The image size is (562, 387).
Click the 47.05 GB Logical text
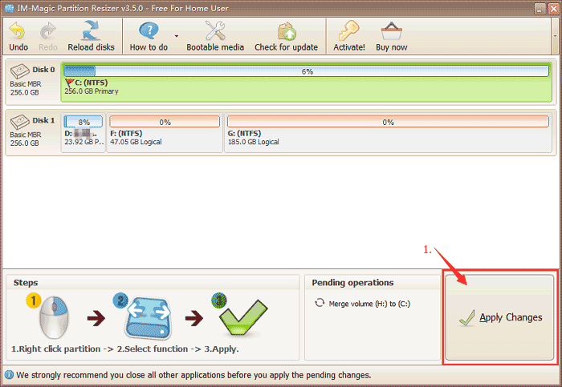point(136,142)
